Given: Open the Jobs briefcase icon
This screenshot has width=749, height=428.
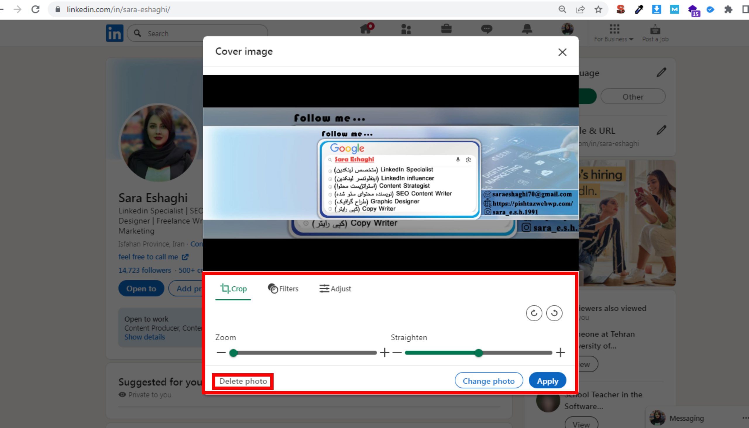Looking at the screenshot, I should pyautogui.click(x=446, y=29).
